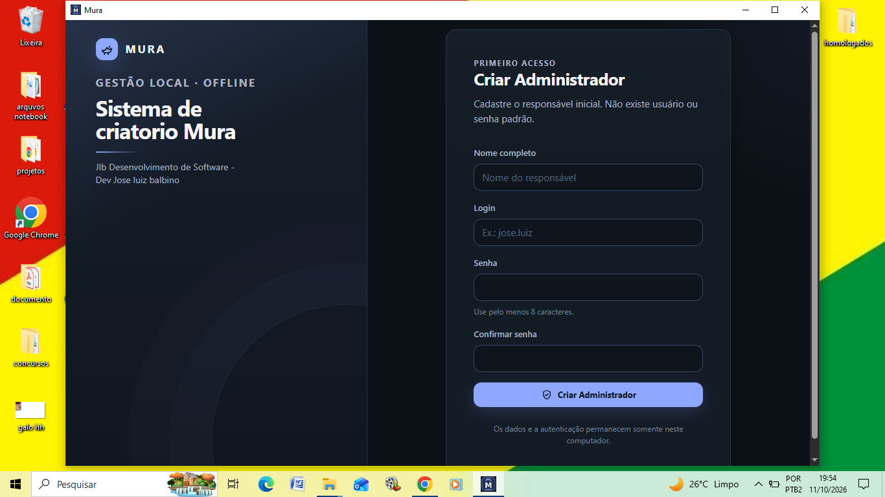Click the Mura logo icon in the sidebar
The height and width of the screenshot is (497, 885).
(107, 49)
